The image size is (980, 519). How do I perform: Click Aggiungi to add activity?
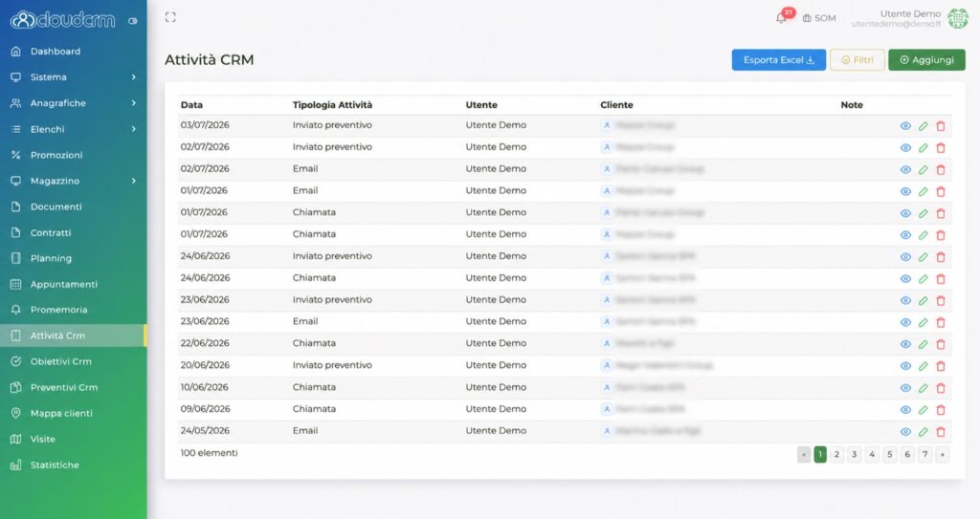click(926, 60)
